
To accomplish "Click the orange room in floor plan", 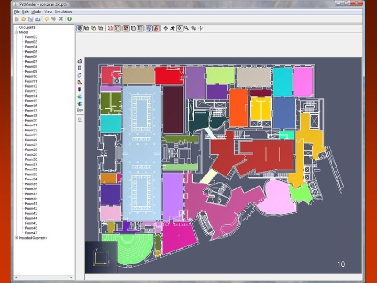I will [x=238, y=107].
